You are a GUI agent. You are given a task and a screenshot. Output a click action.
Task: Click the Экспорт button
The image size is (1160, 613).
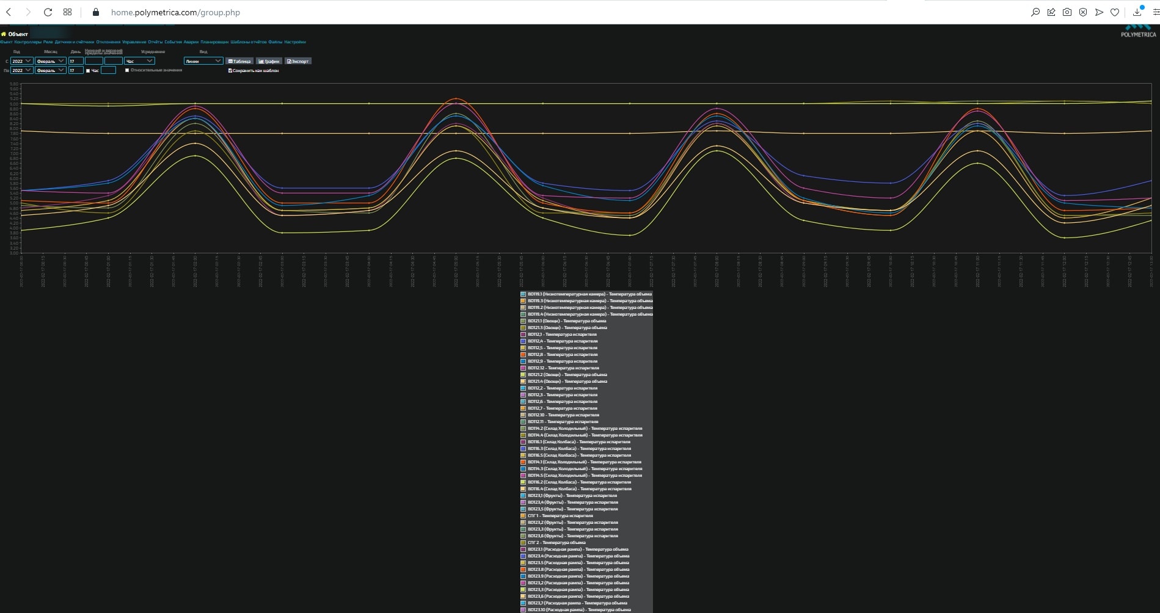point(298,61)
